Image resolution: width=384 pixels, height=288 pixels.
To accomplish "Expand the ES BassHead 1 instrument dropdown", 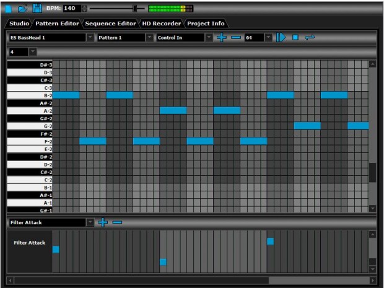I will 90,37.
